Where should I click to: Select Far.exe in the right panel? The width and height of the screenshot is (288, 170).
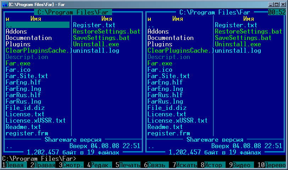point(160,63)
